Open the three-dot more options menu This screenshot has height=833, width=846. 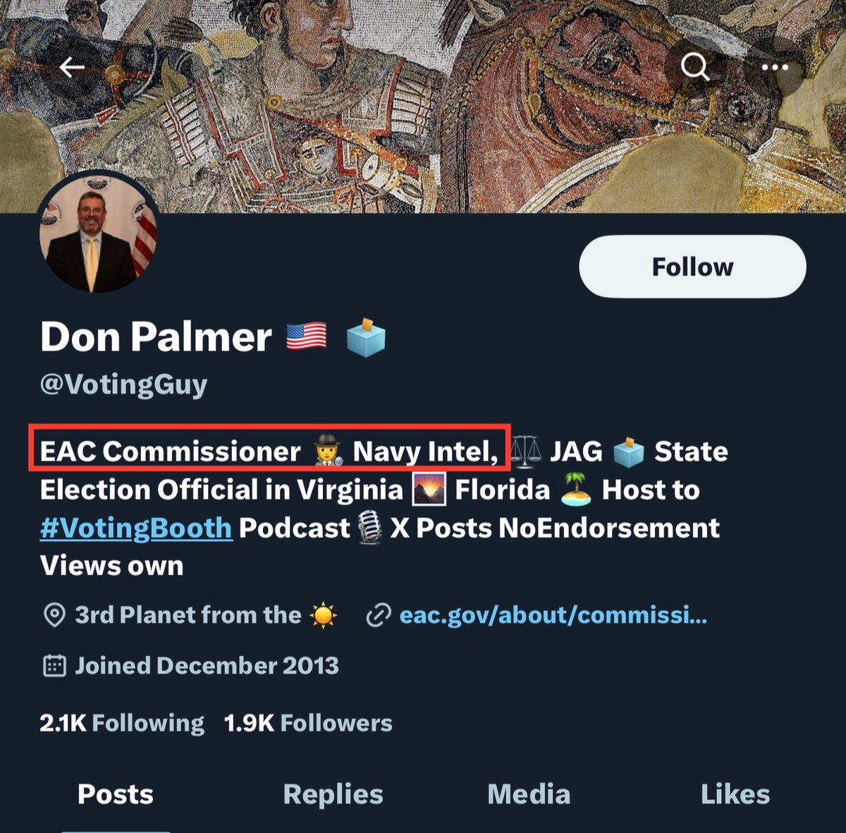point(775,68)
